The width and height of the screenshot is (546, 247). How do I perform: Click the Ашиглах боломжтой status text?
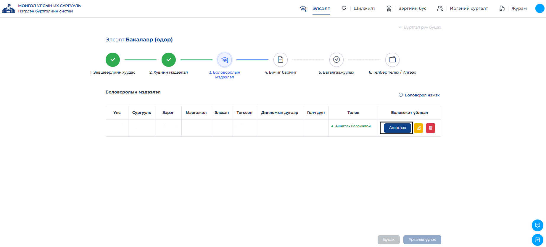(x=353, y=126)
